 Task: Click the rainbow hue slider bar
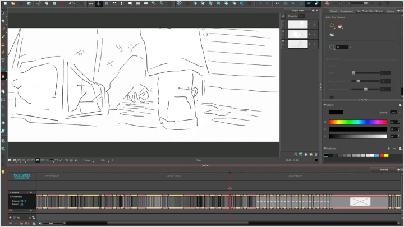tap(357, 122)
